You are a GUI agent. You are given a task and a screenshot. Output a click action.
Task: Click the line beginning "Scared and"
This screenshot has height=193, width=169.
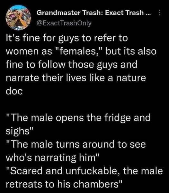pyautogui.click(x=84, y=171)
